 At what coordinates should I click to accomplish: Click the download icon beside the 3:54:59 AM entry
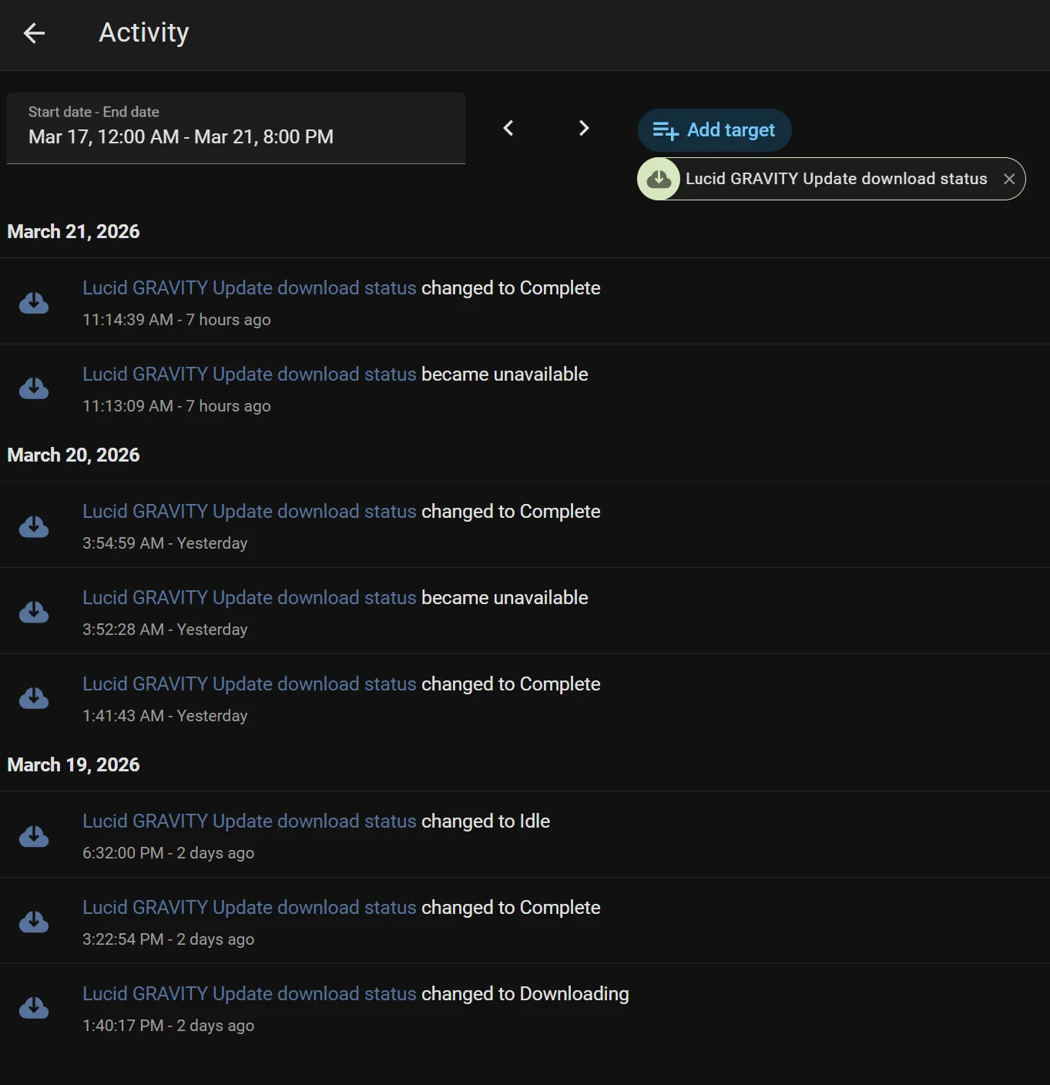pyautogui.click(x=34, y=526)
